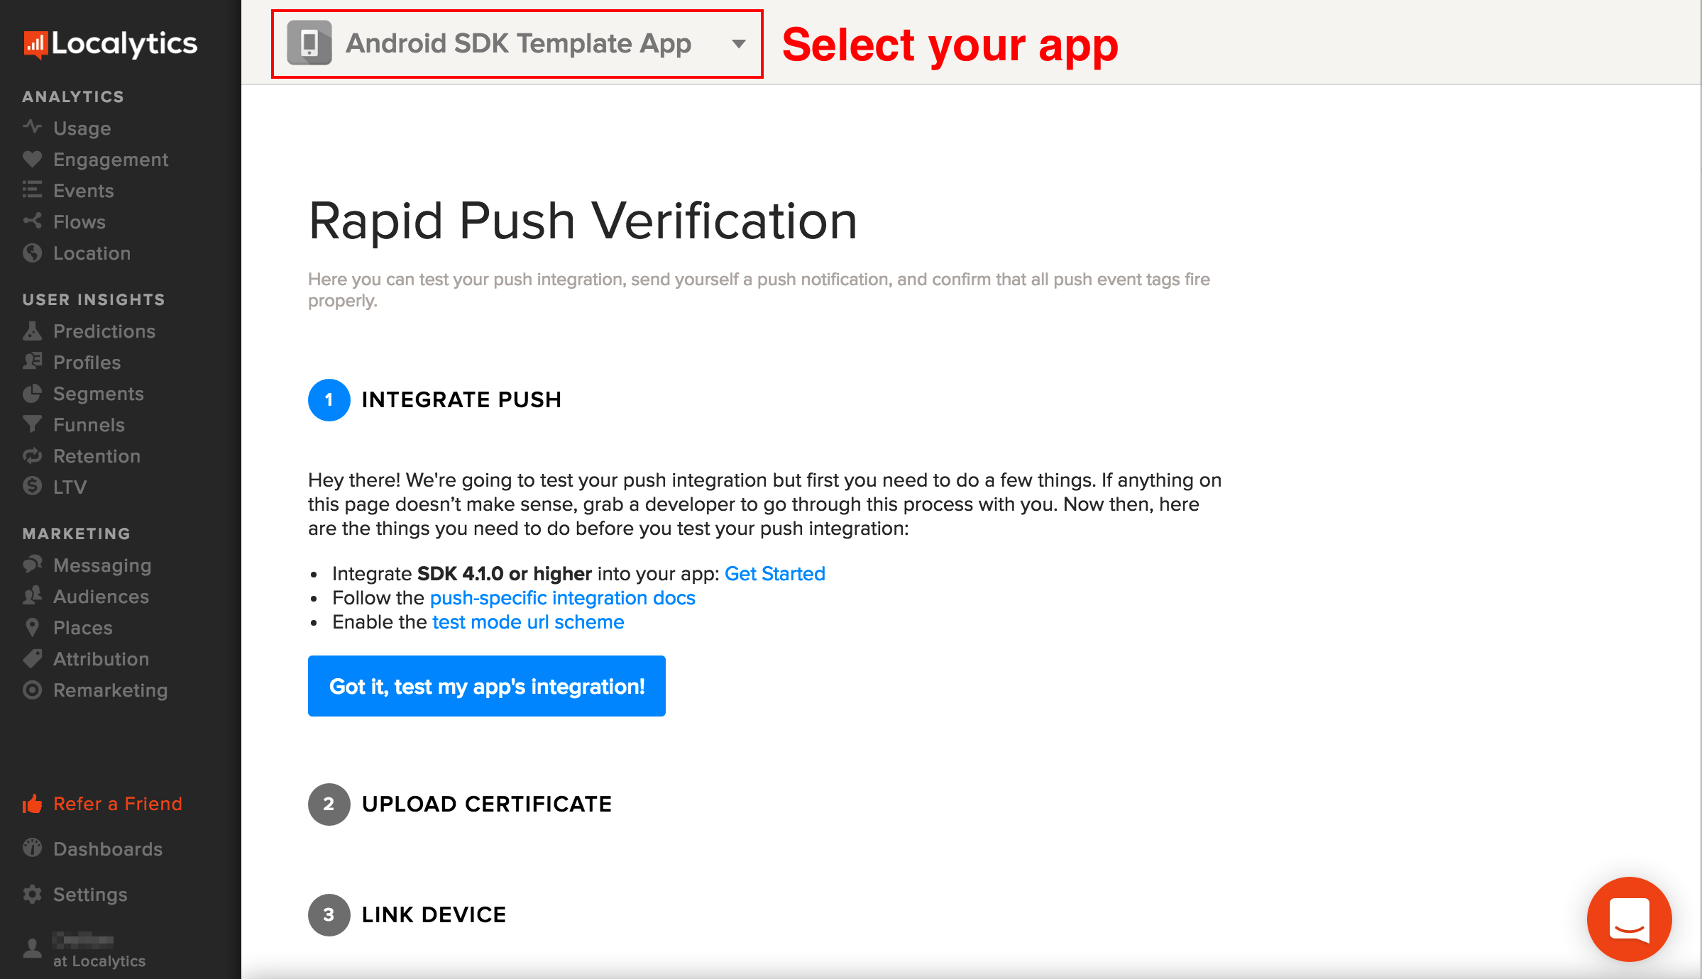Click the test mode url scheme link
The image size is (1702, 979).
(x=527, y=620)
